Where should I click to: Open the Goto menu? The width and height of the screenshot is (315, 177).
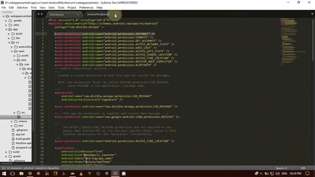(x=51, y=8)
